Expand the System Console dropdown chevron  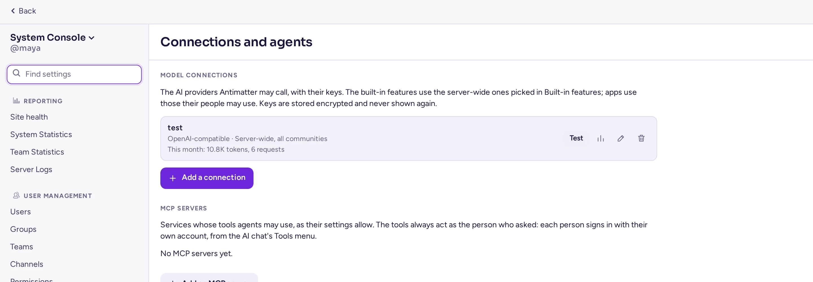(x=91, y=38)
